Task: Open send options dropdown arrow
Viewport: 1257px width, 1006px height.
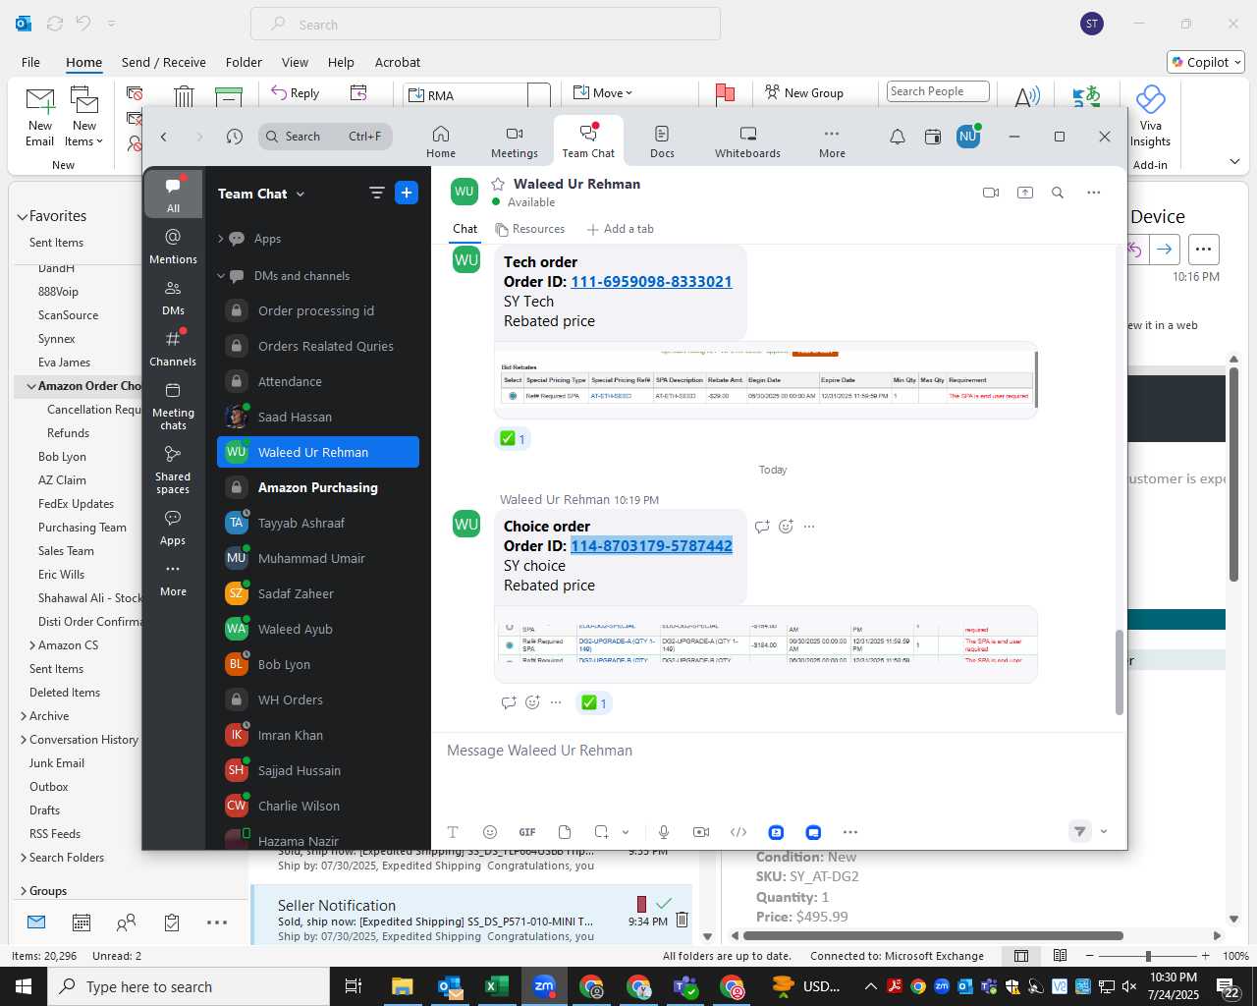Action: (1104, 832)
